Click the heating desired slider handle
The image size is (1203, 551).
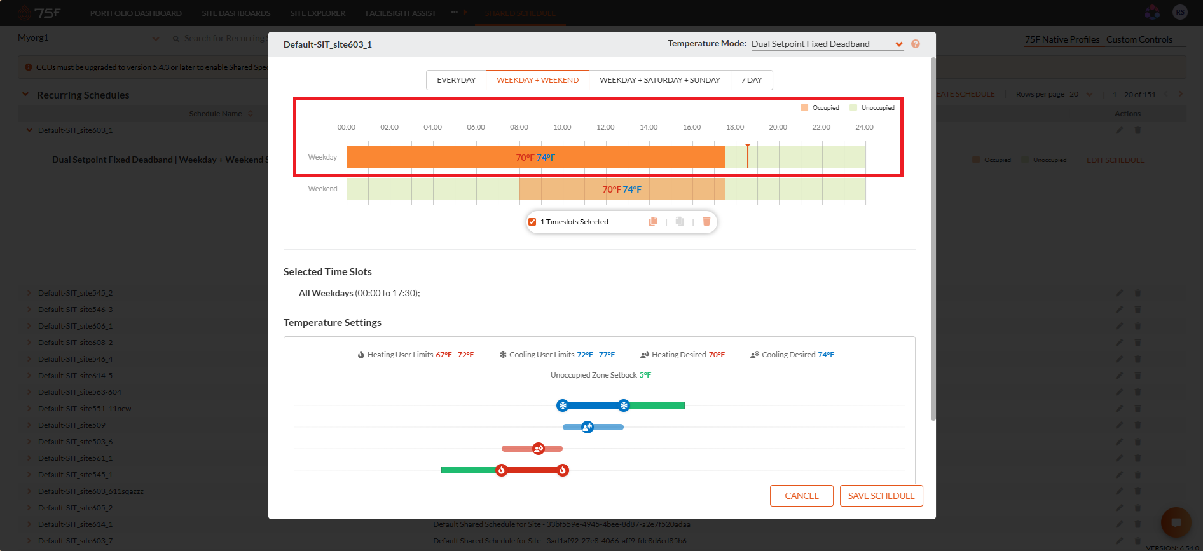pyautogui.click(x=539, y=449)
